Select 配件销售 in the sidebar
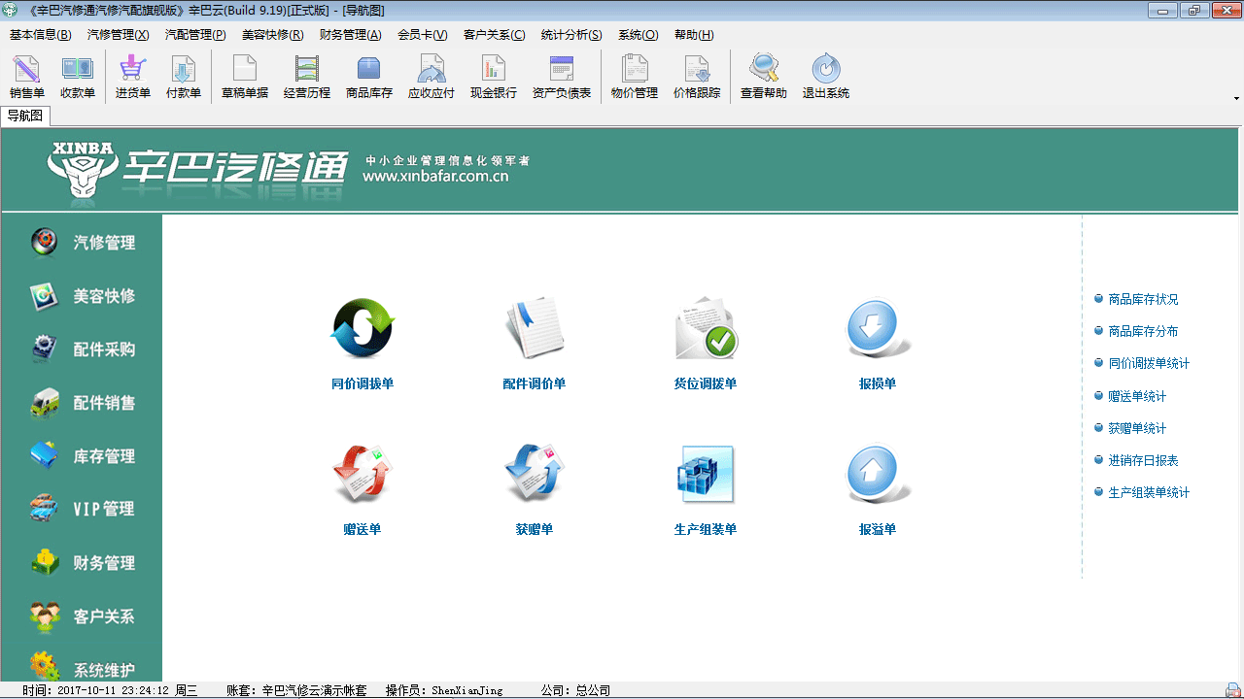This screenshot has height=699, width=1244. (82, 403)
